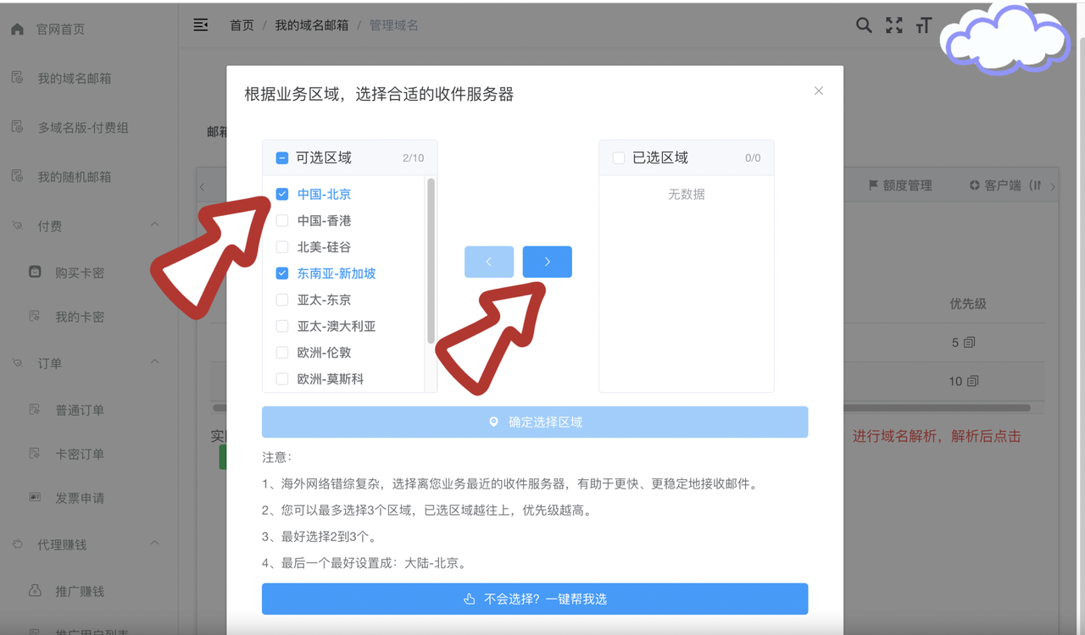Click the 代理赚钱 section icon
The image size is (1085, 635).
[x=17, y=544]
